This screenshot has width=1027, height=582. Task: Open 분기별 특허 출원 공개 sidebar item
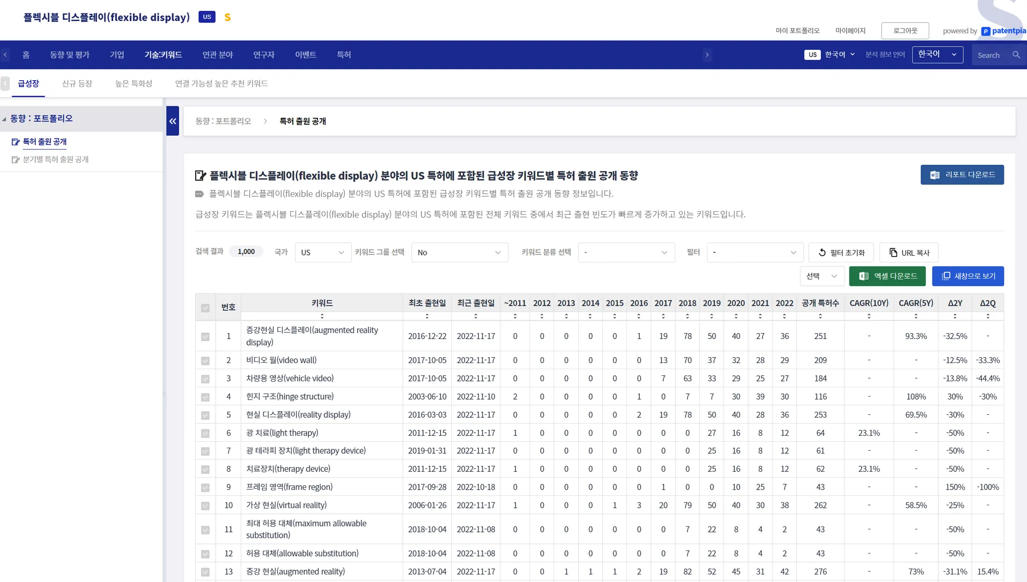[55, 159]
